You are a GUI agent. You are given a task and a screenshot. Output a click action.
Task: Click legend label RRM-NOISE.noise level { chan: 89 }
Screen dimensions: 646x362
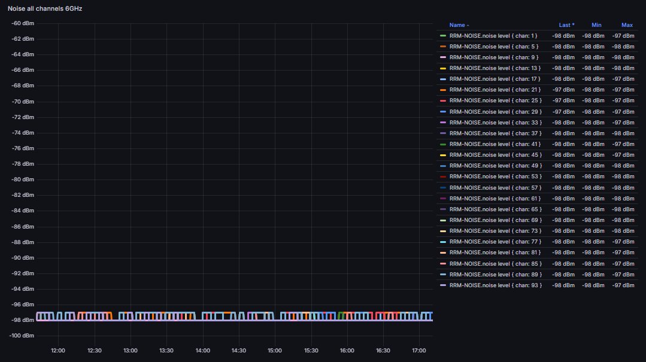click(495, 274)
